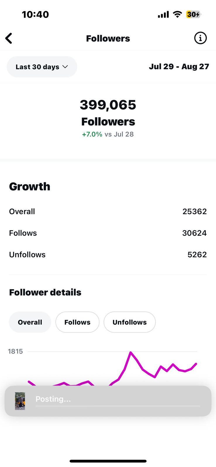Tap the Follows growth row
Image resolution: width=216 pixels, height=467 pixels.
[x=108, y=233]
